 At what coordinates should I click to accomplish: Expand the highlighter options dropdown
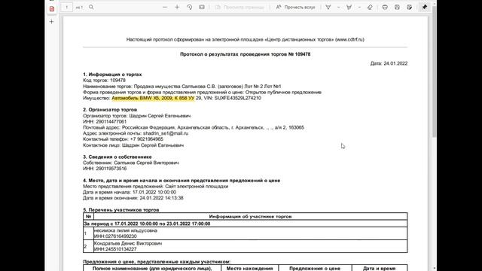[359, 7]
